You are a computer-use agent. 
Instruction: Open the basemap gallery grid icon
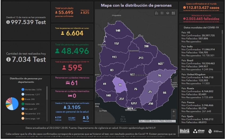point(173,13)
